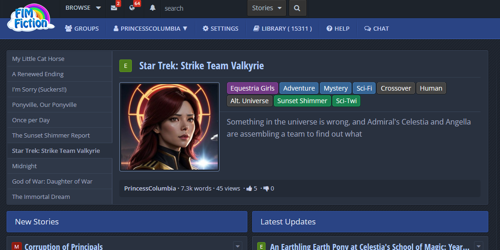The image size is (500, 250).
Task: Select The Immortal Dream in featured list
Action: [x=59, y=197]
